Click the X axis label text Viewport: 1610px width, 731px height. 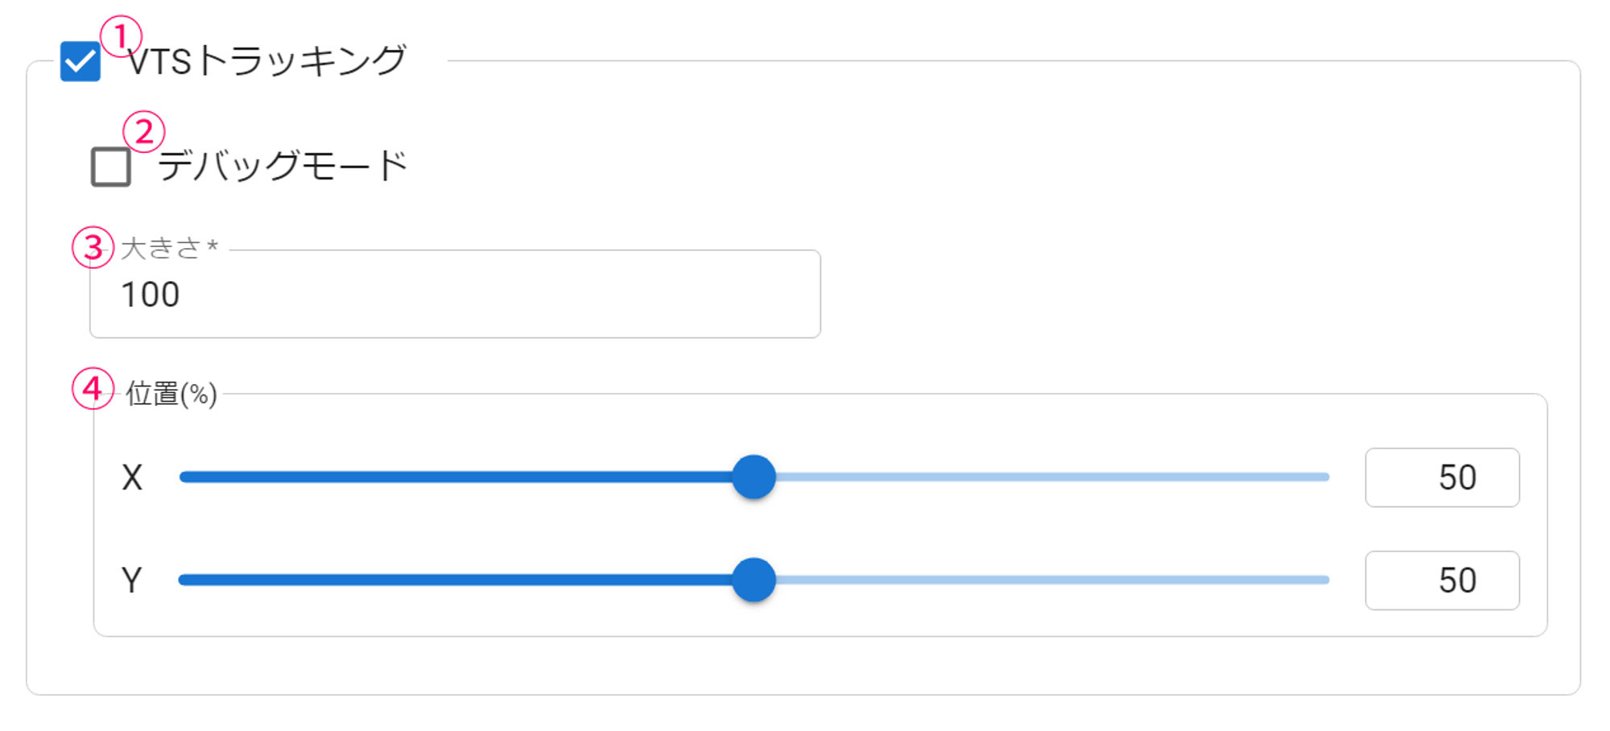(x=132, y=477)
